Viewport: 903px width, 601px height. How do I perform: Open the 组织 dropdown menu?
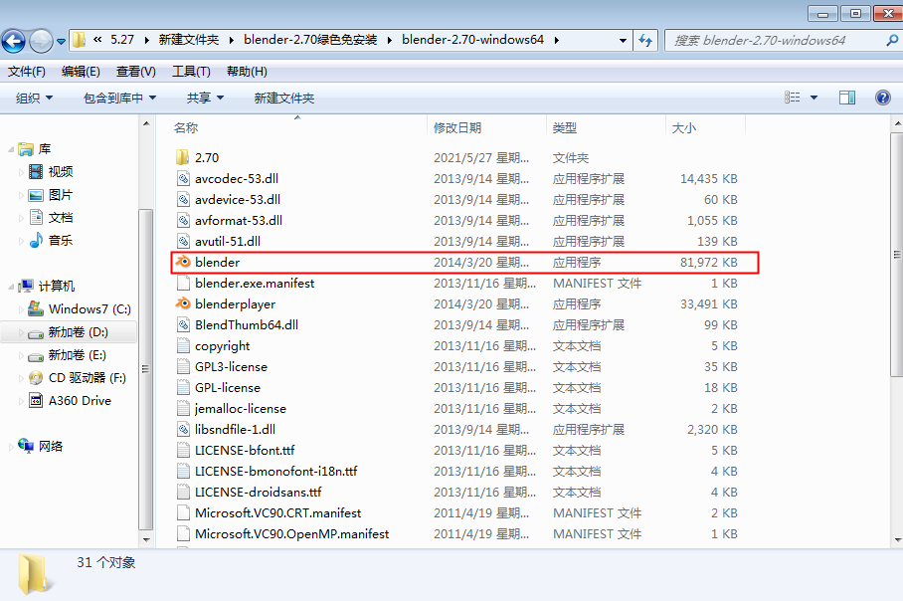[34, 98]
